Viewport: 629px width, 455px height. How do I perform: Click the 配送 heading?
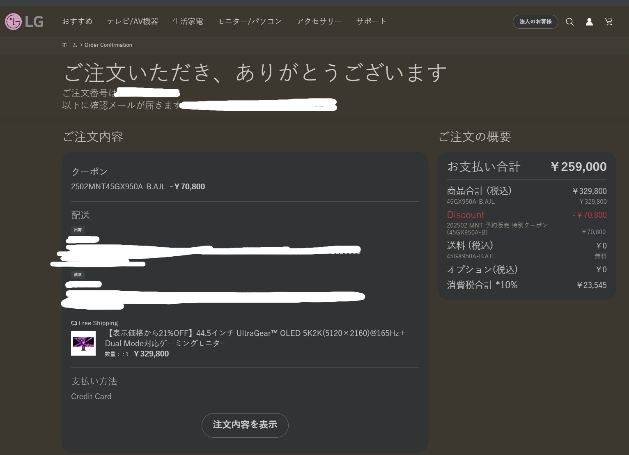pos(80,216)
